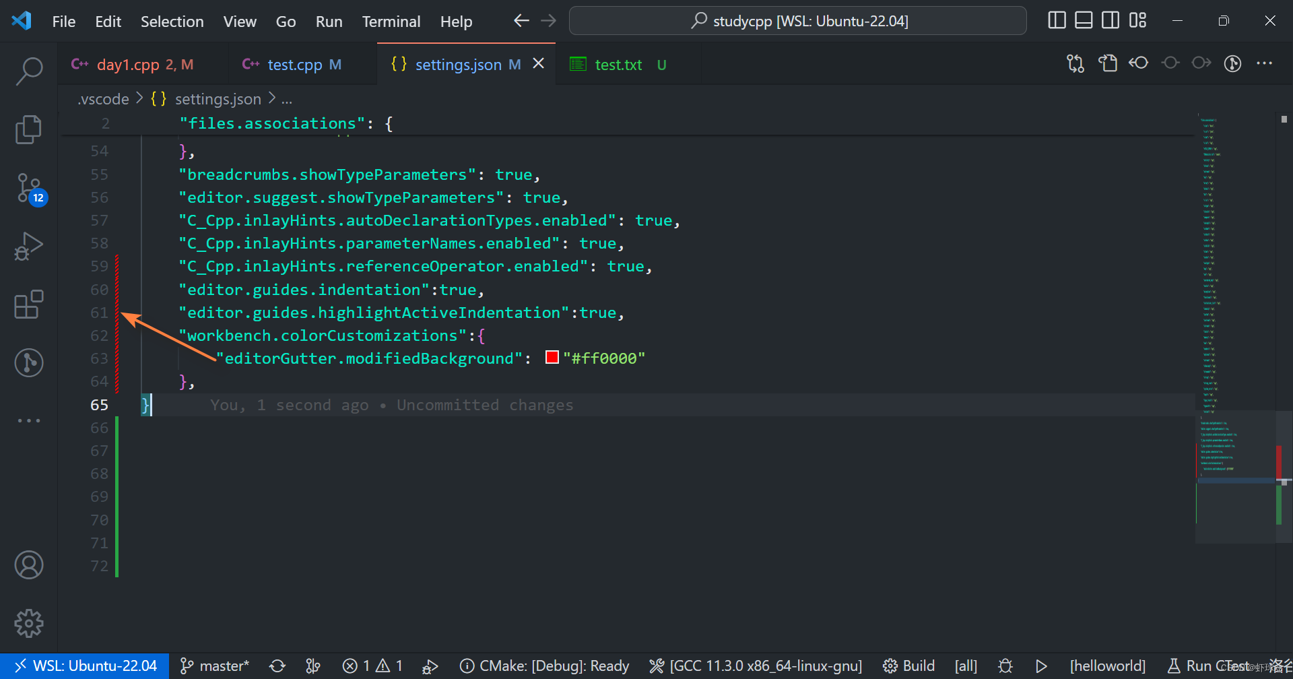Click the WSL: Ubuntu-22.04 remote indicator
The width and height of the screenshot is (1293, 679).
coord(85,666)
